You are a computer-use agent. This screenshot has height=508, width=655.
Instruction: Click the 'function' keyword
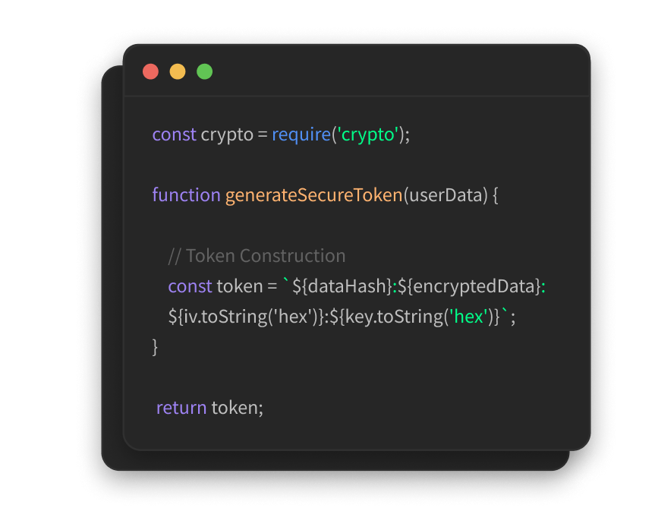(186, 195)
